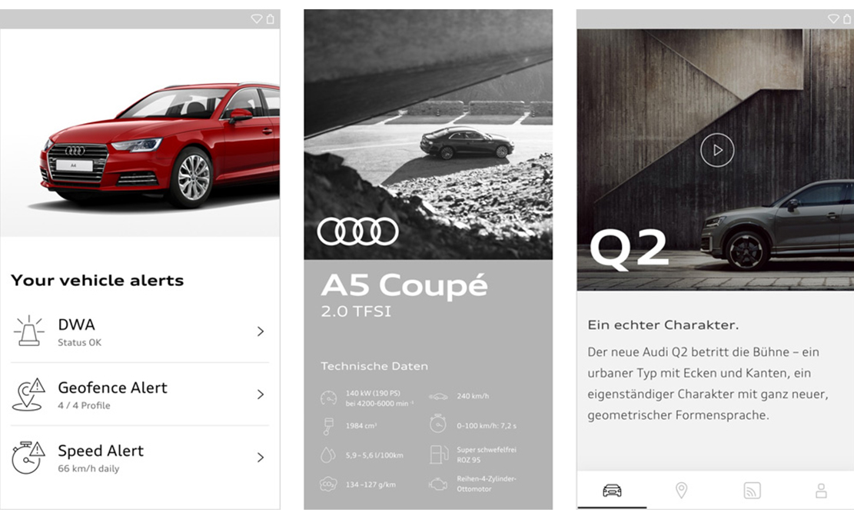Click the fuel drop consumption icon
The width and height of the screenshot is (854, 519).
[328, 454]
